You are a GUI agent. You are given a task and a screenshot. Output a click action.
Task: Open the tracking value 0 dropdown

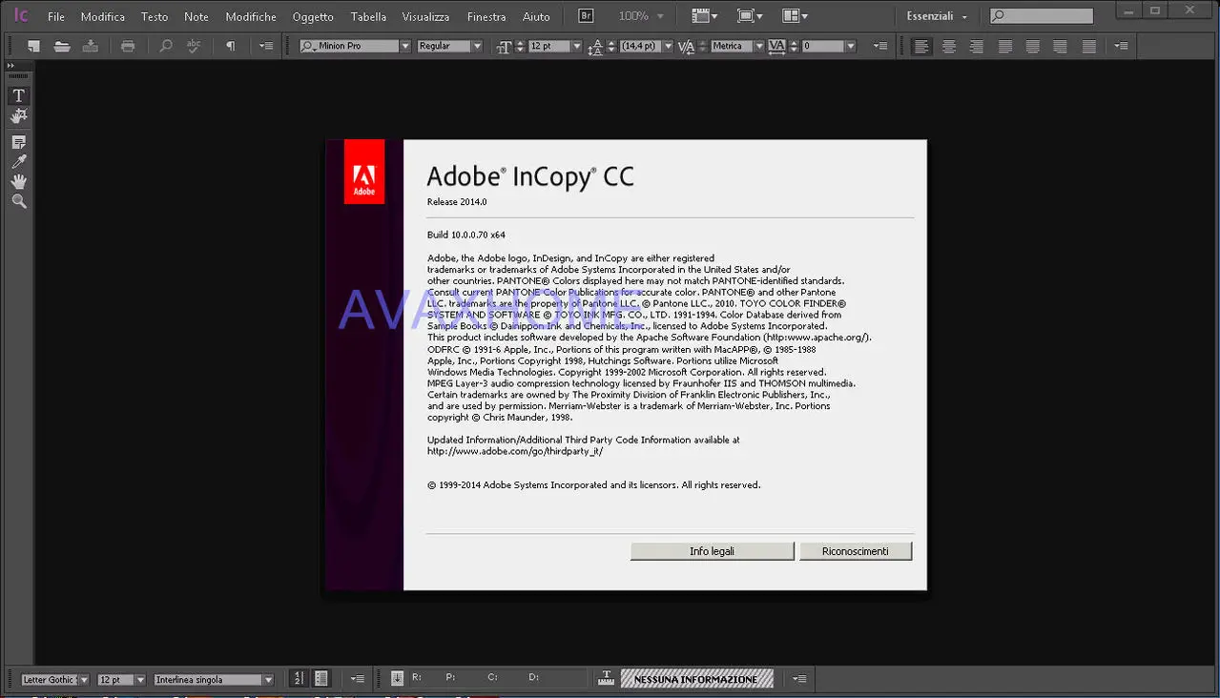tap(850, 46)
